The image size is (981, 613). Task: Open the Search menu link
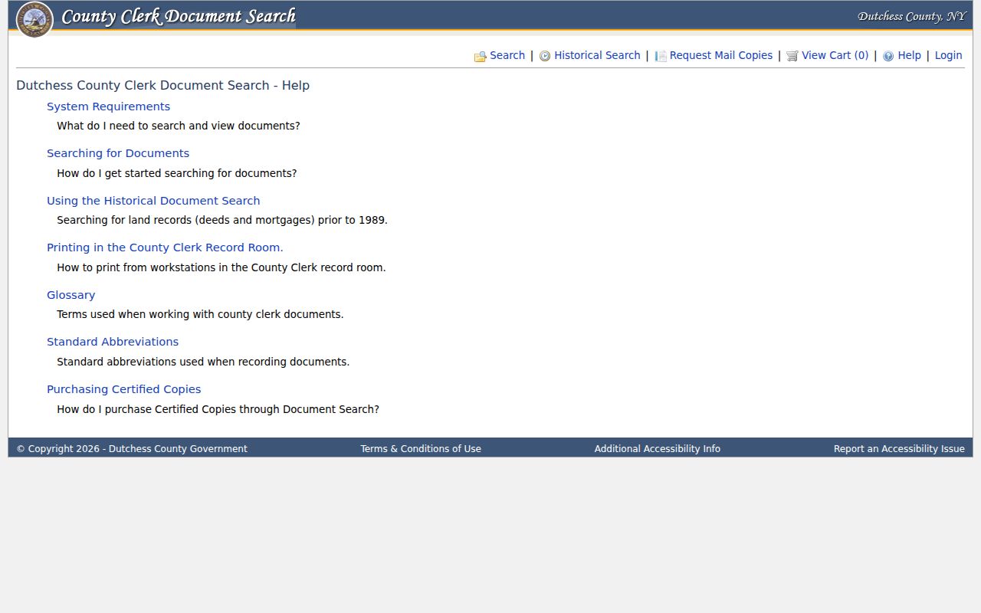pos(507,55)
